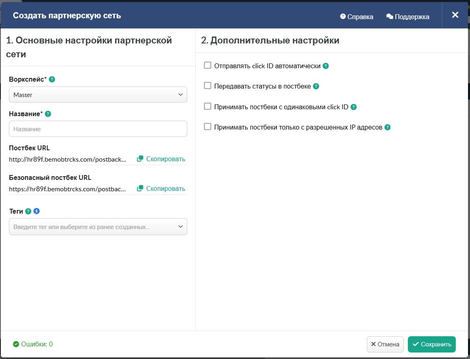Click the Сохранить button

click(432, 344)
